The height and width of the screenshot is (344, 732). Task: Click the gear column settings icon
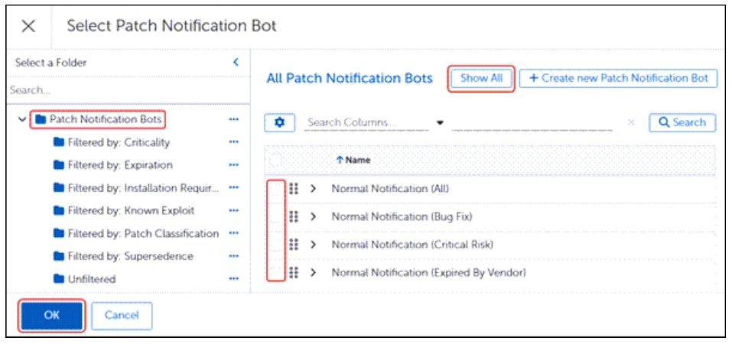(x=279, y=123)
